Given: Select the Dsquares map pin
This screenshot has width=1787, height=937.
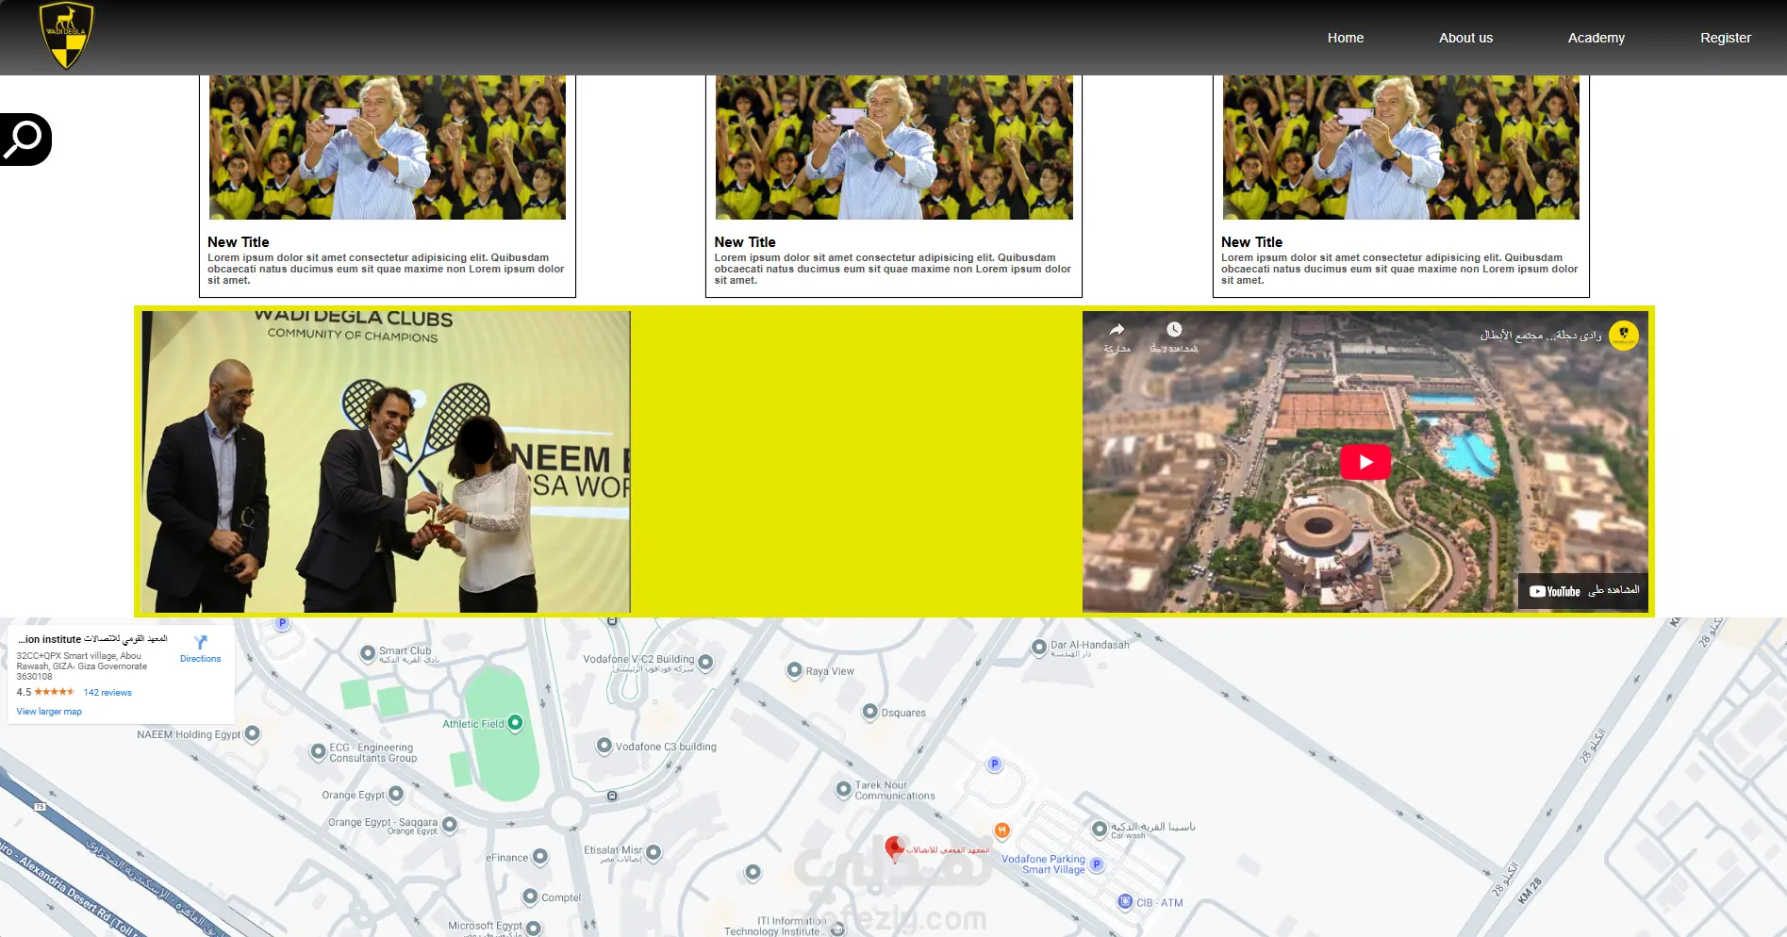Looking at the screenshot, I should (x=870, y=712).
